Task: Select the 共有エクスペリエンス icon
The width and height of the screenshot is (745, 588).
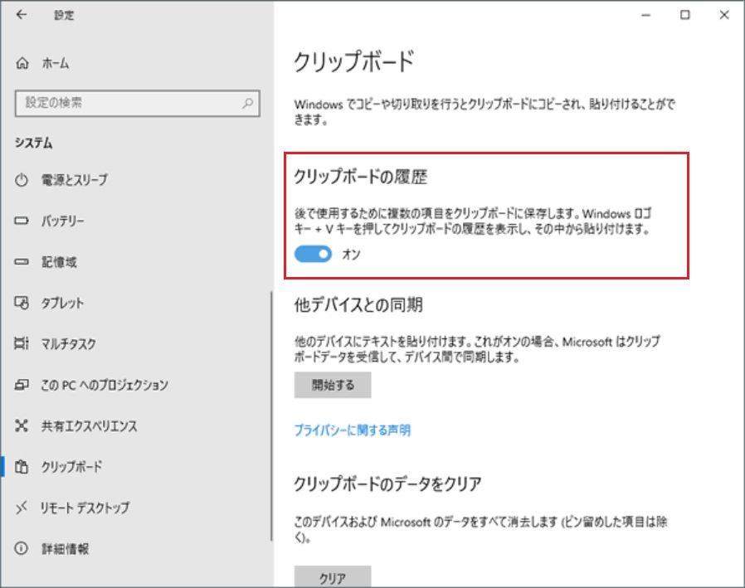Action: click(22, 425)
